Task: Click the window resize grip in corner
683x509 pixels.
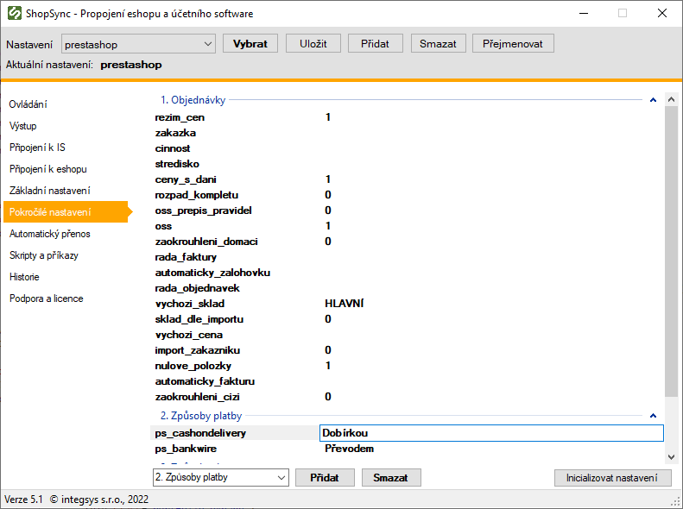Action: (x=675, y=501)
